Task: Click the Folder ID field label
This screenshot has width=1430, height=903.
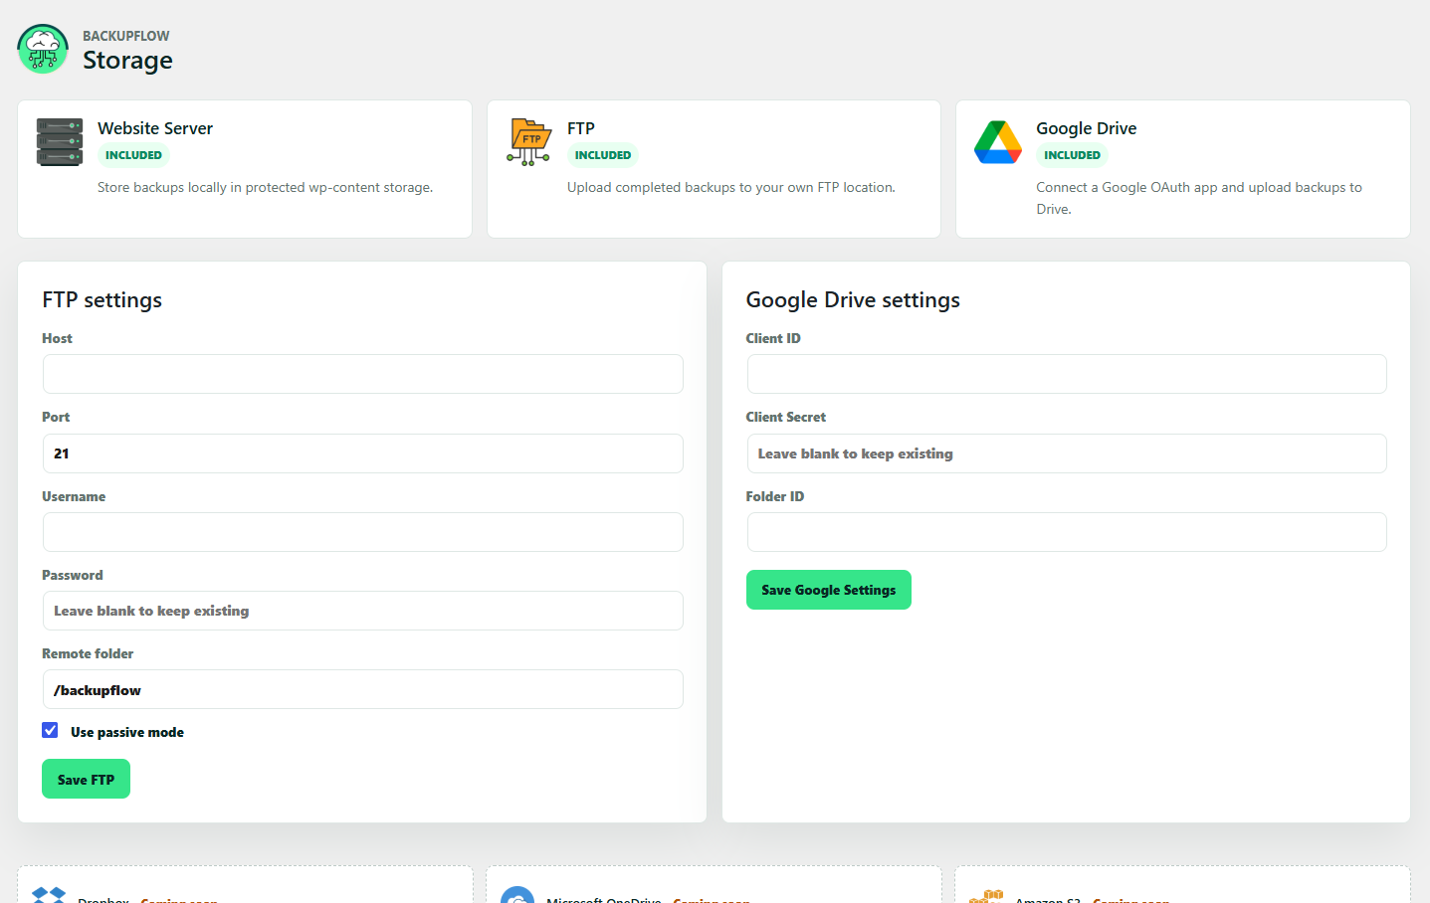Action: click(x=775, y=496)
